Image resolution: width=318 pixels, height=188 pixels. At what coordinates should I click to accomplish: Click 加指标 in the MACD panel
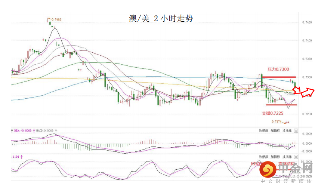[275, 131]
